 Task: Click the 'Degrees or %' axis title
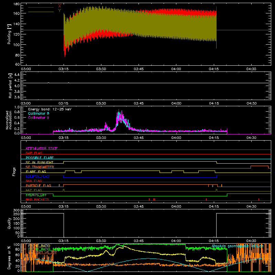(x=9, y=257)
